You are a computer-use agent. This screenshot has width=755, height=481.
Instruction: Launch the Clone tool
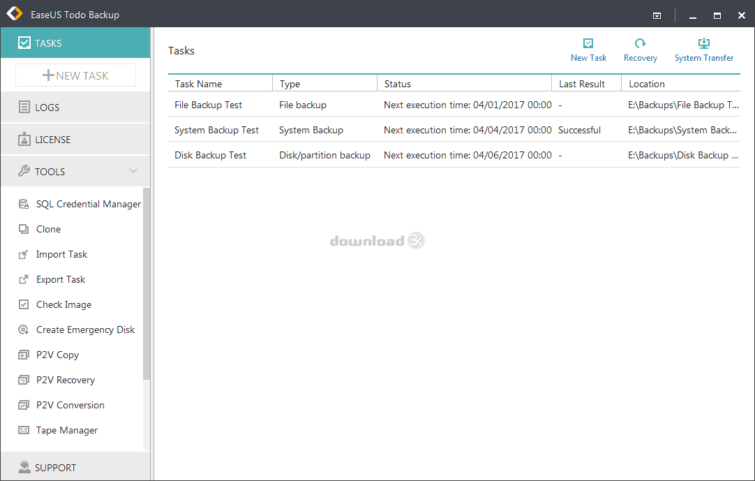[x=49, y=229]
